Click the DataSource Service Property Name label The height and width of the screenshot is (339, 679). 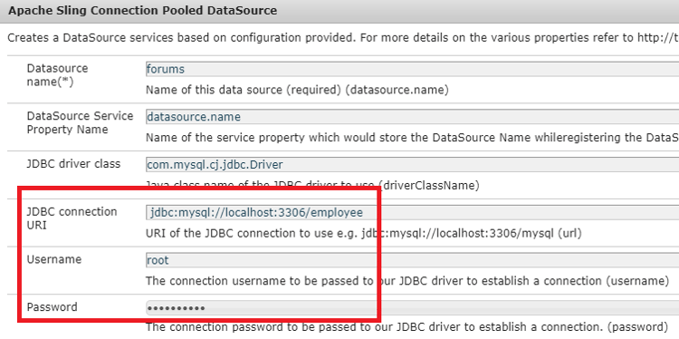click(80, 122)
